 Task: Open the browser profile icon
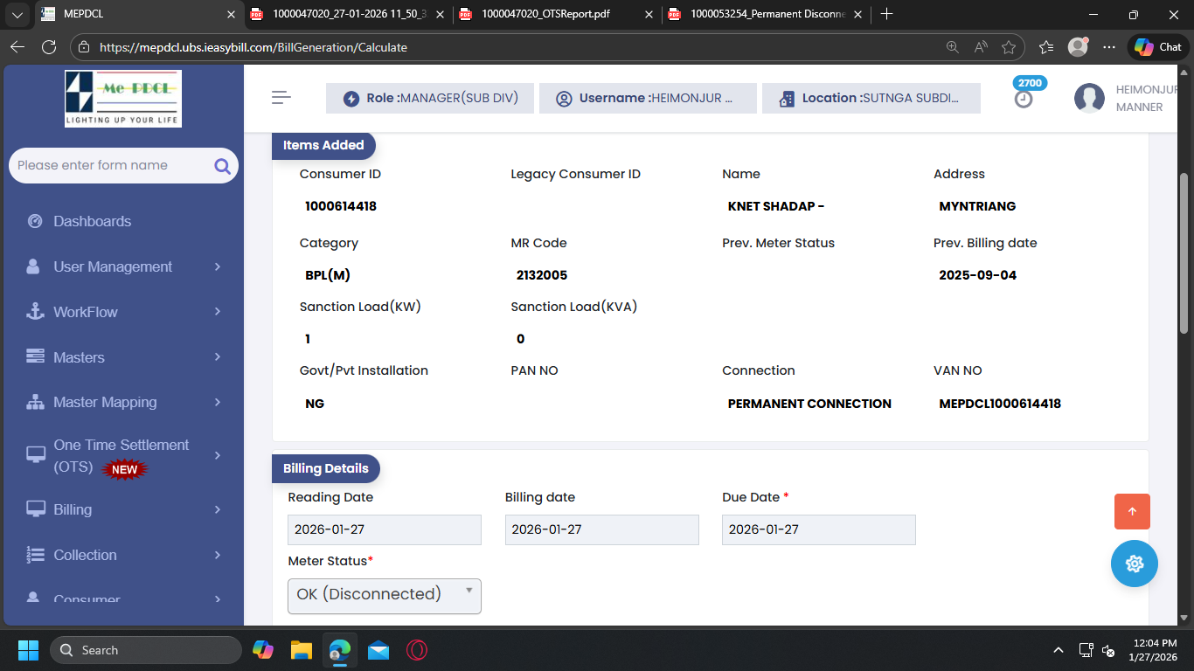coord(1078,47)
